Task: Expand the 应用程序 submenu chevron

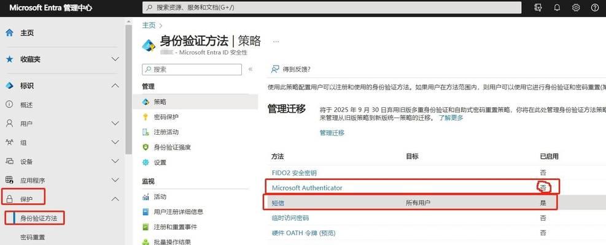Action: (x=115, y=180)
